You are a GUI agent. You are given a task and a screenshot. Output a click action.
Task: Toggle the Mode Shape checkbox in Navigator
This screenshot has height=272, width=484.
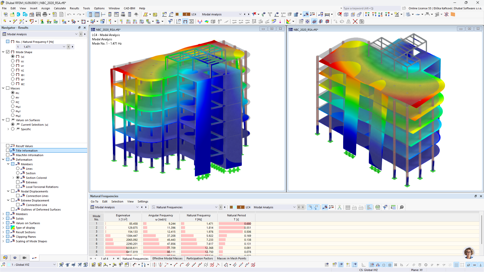coord(7,52)
